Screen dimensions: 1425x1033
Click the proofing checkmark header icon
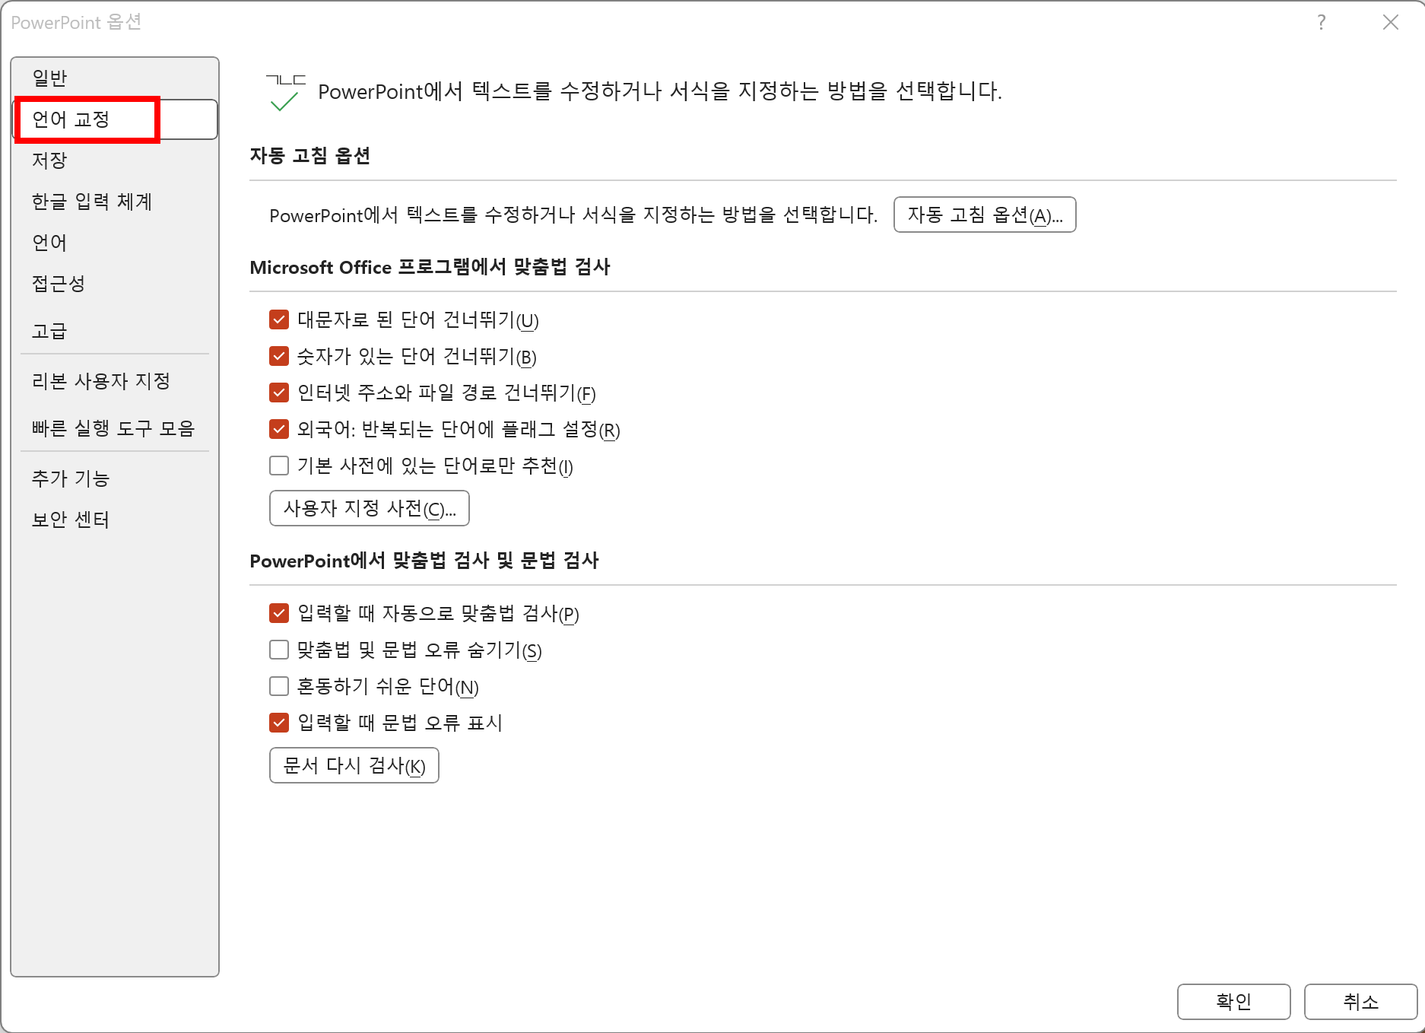click(286, 93)
